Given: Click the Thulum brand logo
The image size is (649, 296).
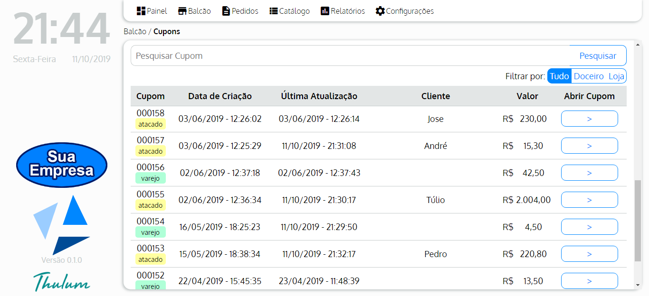Looking at the screenshot, I should click(x=62, y=281).
